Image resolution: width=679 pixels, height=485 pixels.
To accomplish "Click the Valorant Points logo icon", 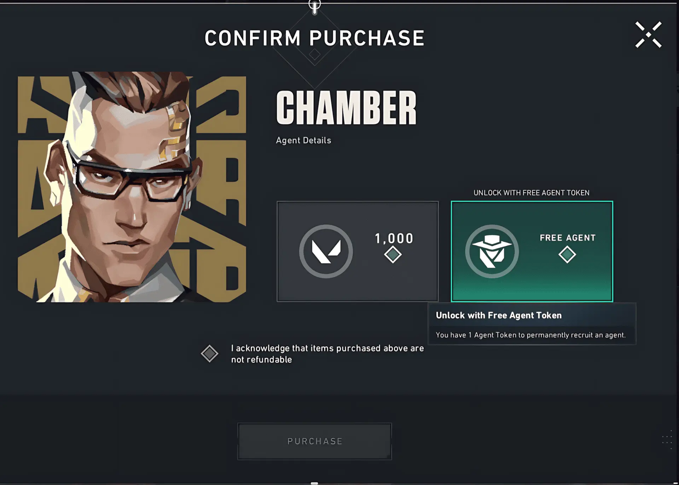I will (326, 251).
